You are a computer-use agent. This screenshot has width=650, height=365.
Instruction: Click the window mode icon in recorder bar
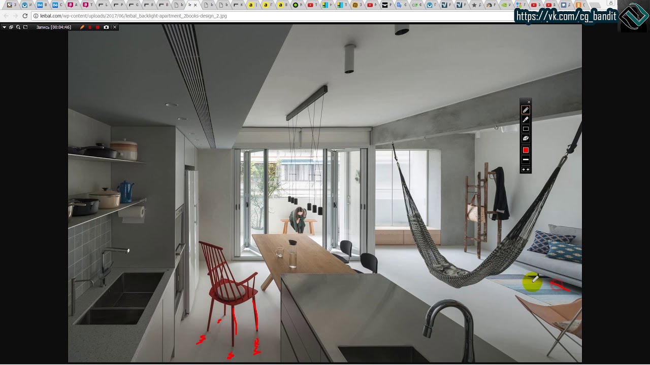click(11, 27)
